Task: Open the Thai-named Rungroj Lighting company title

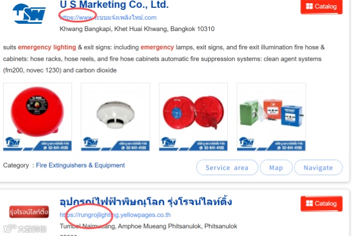Action: (146, 202)
